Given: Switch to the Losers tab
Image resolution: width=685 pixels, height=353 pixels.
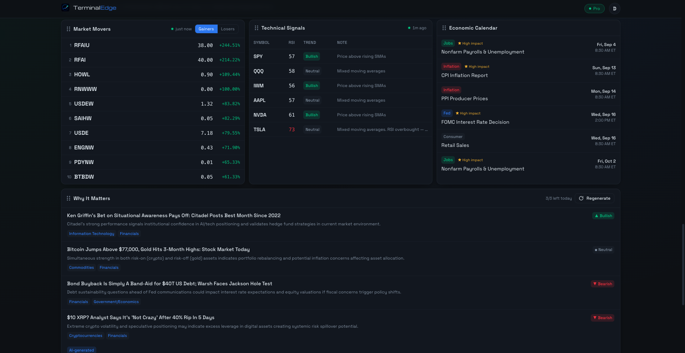Looking at the screenshot, I should point(228,29).
